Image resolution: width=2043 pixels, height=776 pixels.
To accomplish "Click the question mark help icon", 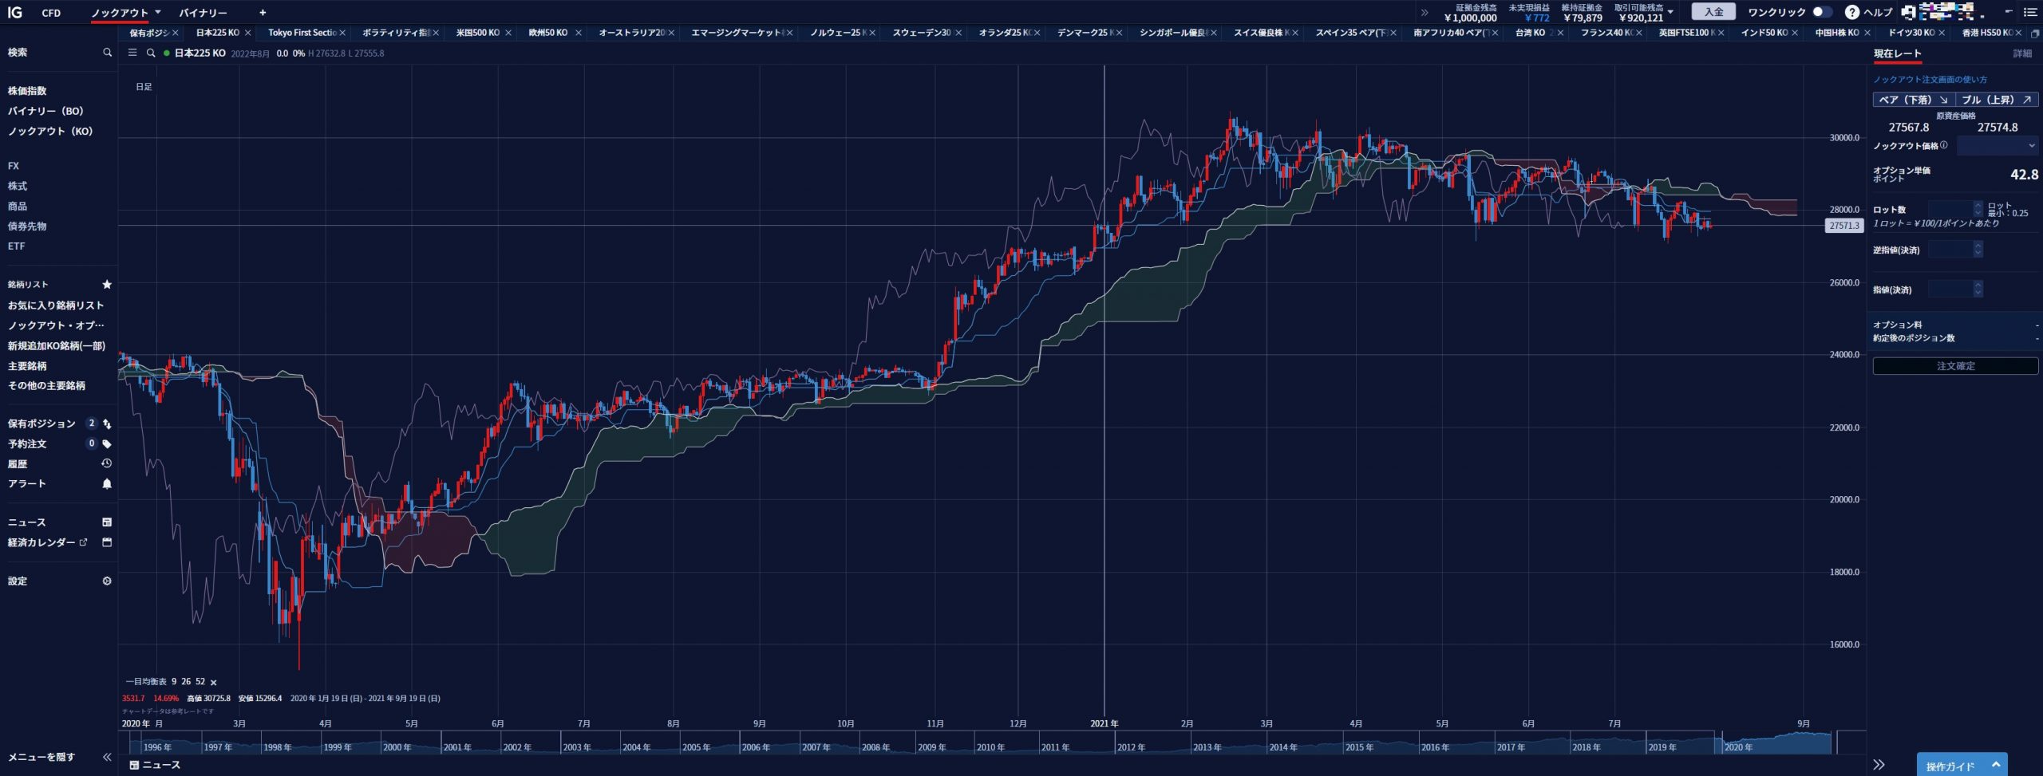I will (x=1852, y=12).
